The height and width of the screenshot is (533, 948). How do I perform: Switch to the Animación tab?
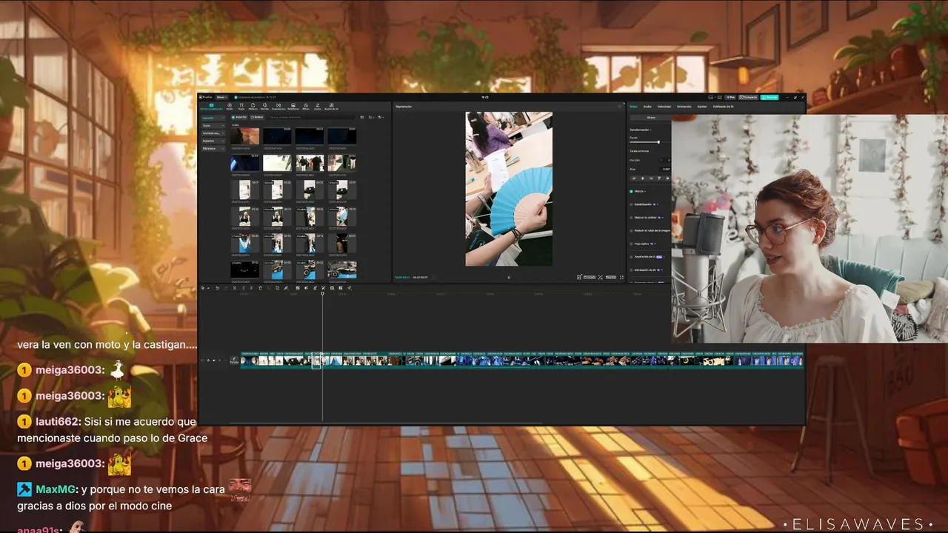pos(684,107)
